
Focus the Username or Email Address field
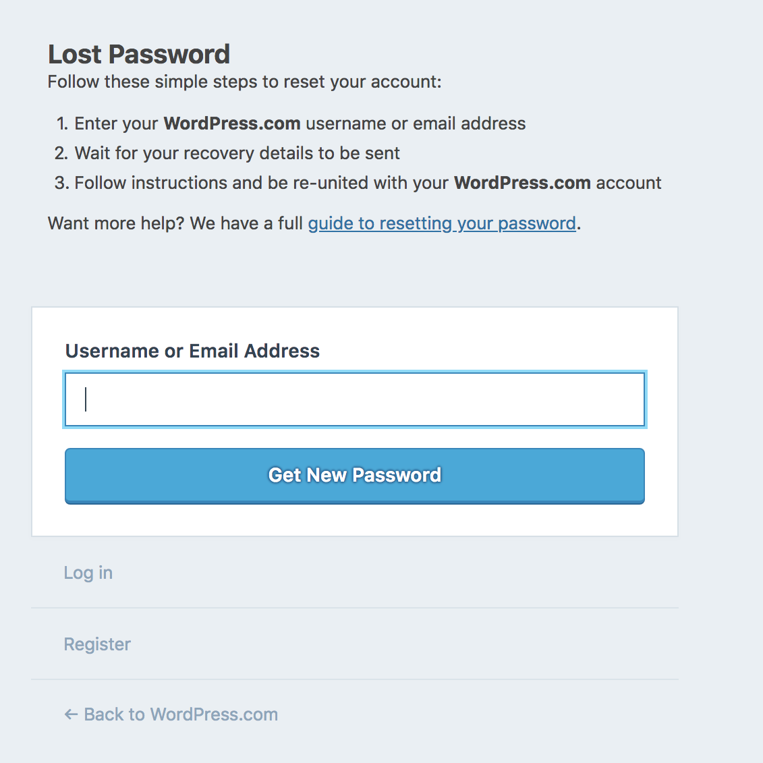[354, 399]
